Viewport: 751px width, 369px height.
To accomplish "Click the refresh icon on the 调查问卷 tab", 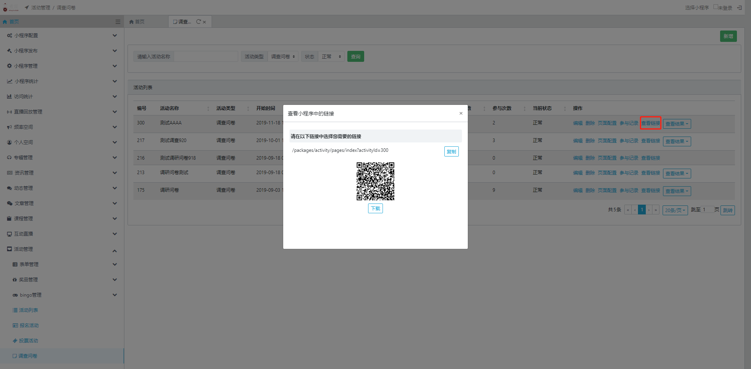I will tap(198, 22).
